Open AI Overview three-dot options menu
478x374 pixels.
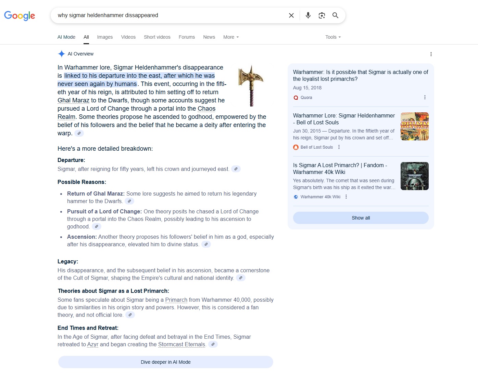[x=431, y=54]
